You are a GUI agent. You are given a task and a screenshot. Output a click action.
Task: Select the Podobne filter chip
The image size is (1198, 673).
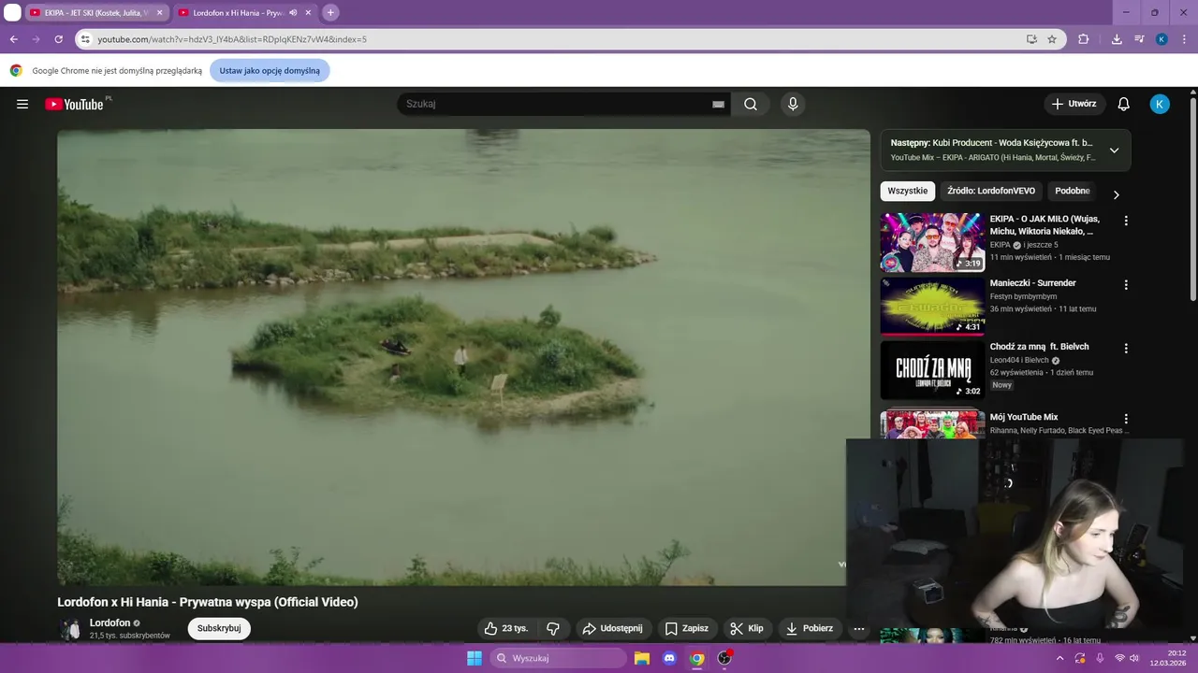(1073, 191)
